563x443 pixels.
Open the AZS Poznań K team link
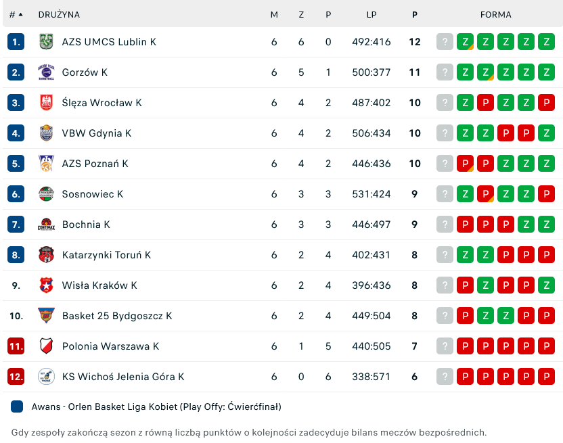95,164
